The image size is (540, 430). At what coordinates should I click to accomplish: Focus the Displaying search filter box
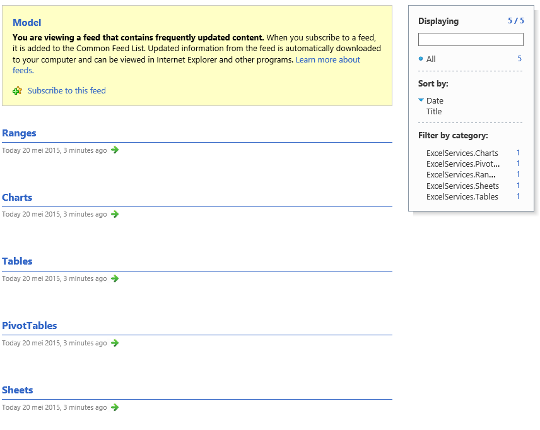[x=471, y=39]
